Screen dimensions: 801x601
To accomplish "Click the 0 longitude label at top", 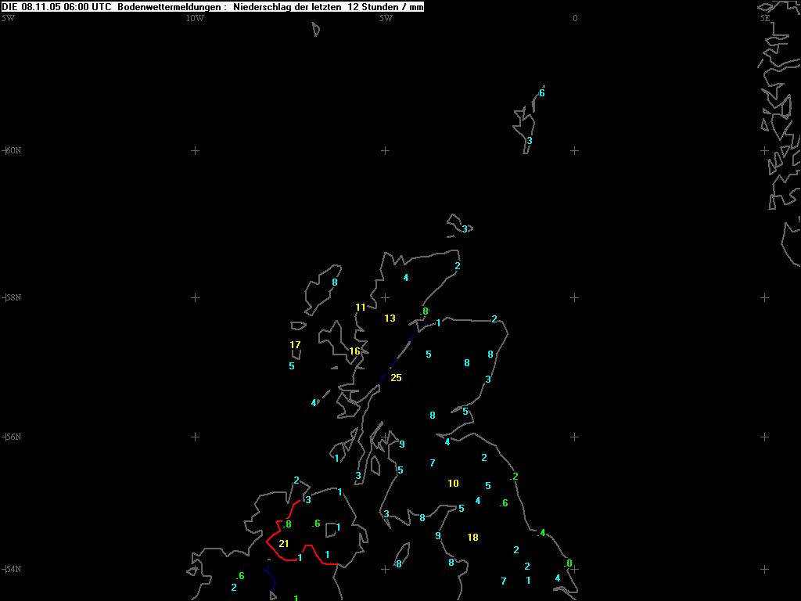I will pos(575,18).
